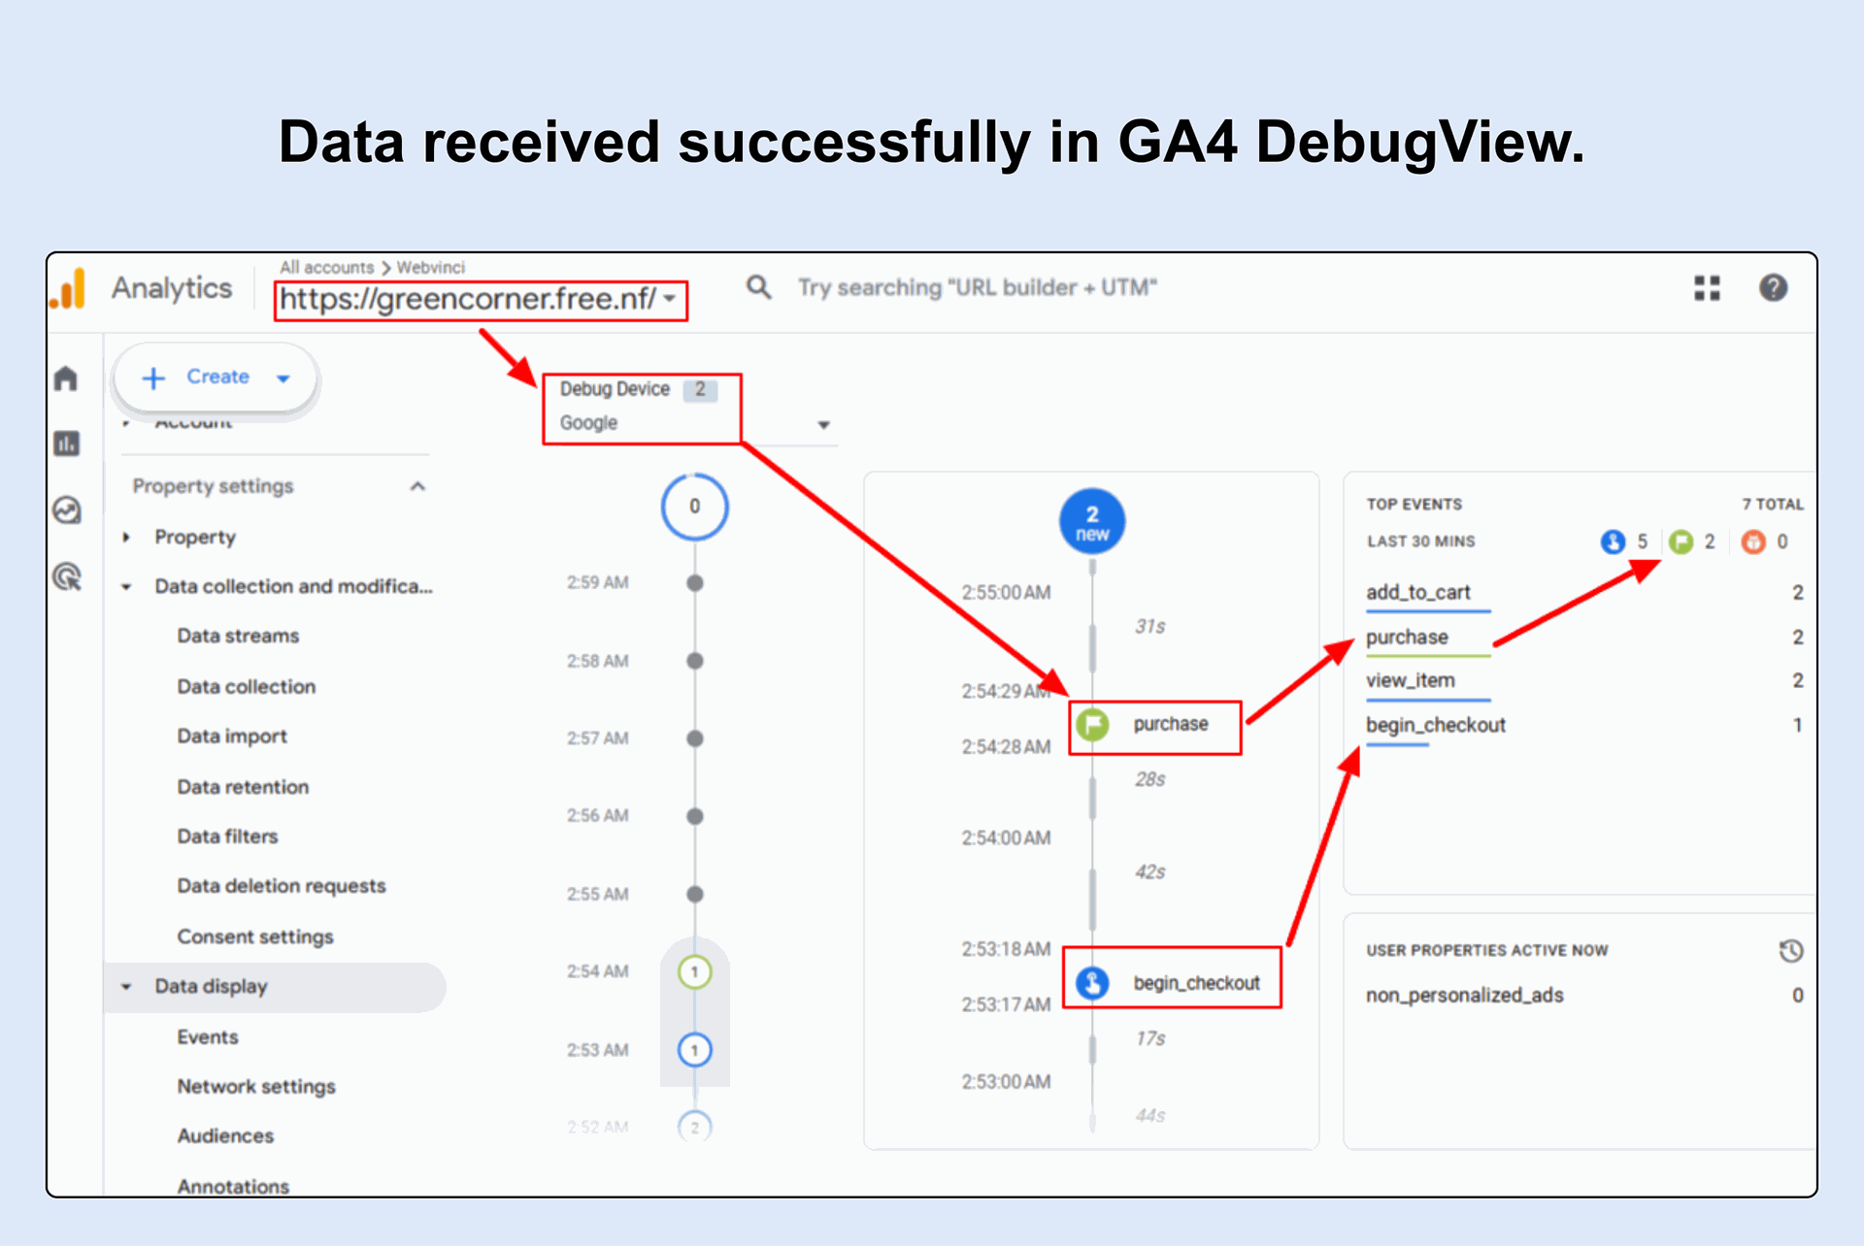This screenshot has height=1246, width=1864.
Task: Expand the Debug Device Google dropdown
Action: [823, 425]
